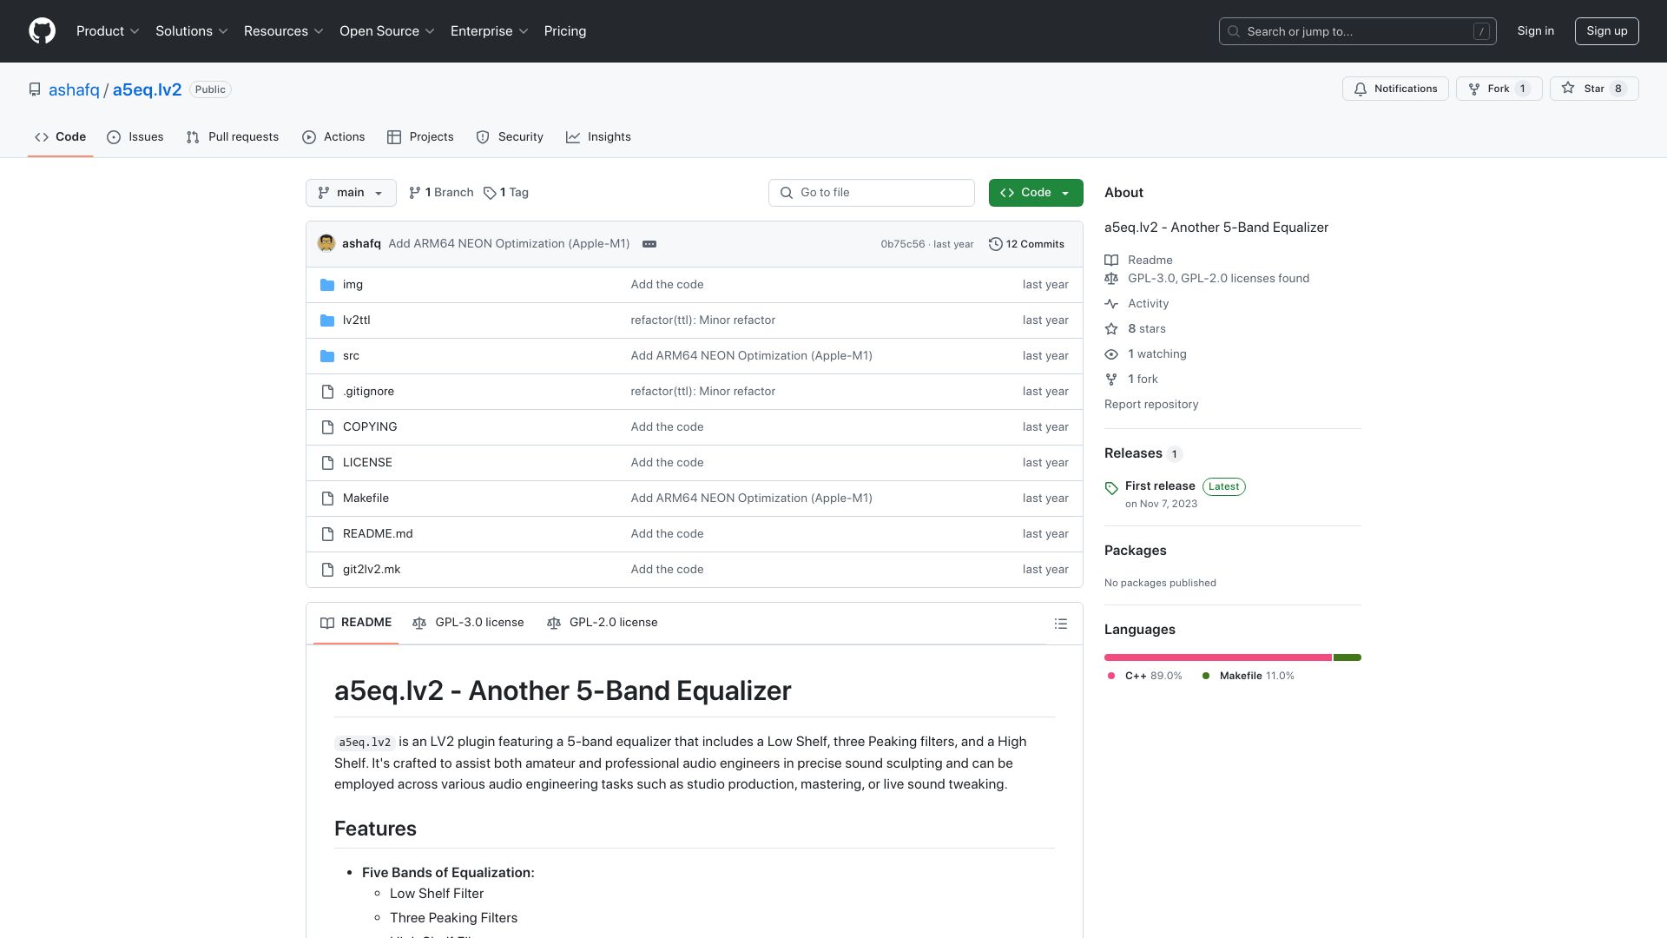Focus the Search or jump to field
This screenshot has width=1667, height=938.
[1358, 31]
